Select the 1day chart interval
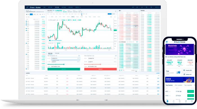The image size is (197, 109). (x=86, y=17)
